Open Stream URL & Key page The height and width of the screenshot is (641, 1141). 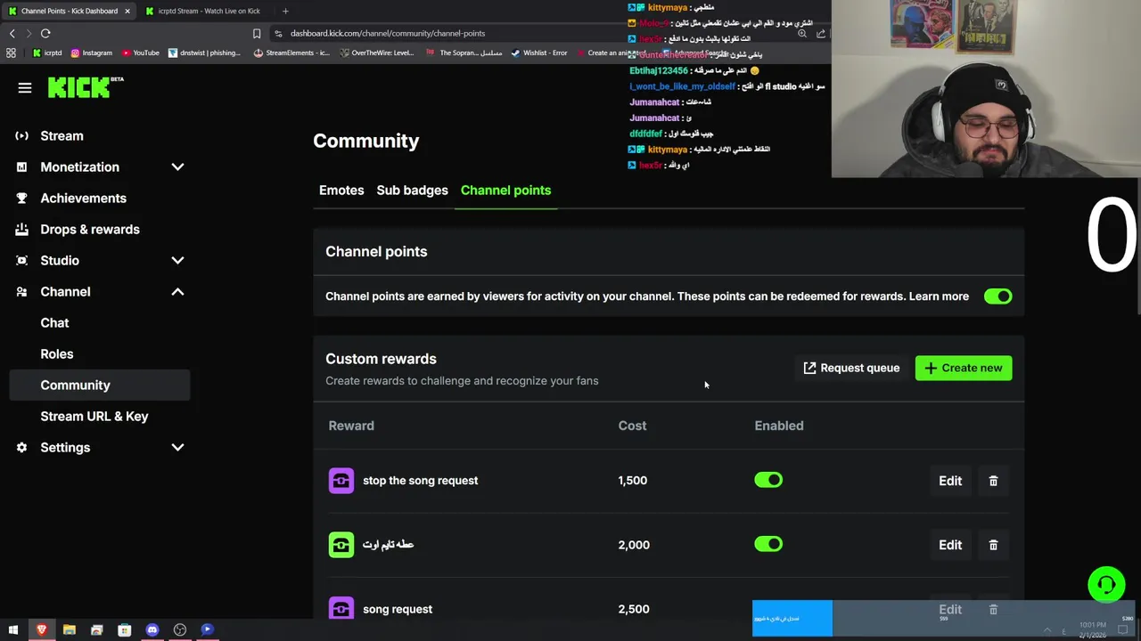click(94, 417)
